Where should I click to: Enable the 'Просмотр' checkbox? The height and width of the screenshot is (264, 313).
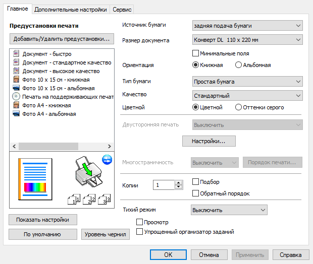(139, 222)
